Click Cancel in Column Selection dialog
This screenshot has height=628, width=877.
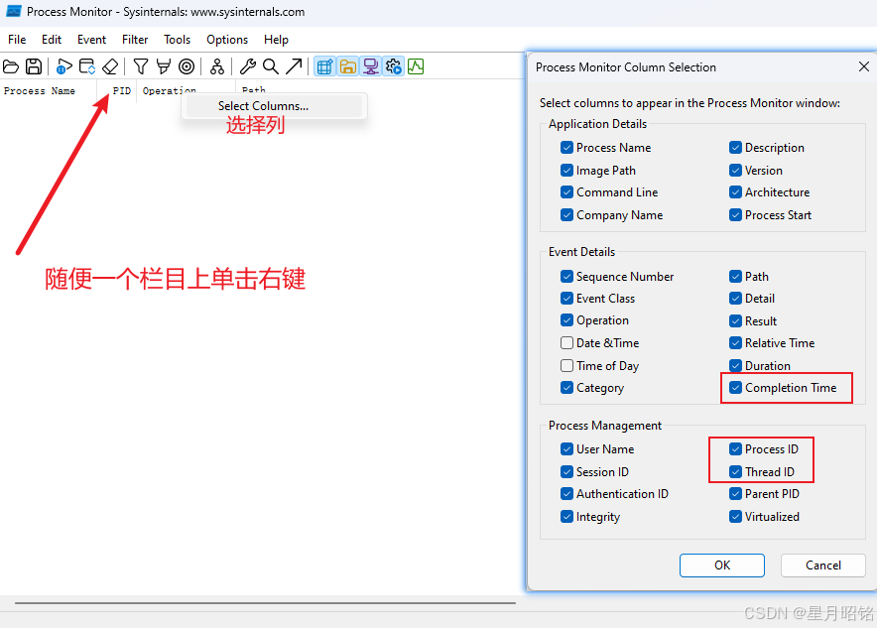(x=822, y=565)
